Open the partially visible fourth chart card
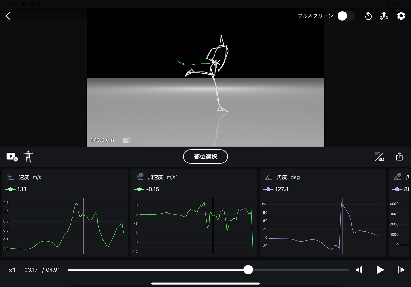 [x=399, y=213]
